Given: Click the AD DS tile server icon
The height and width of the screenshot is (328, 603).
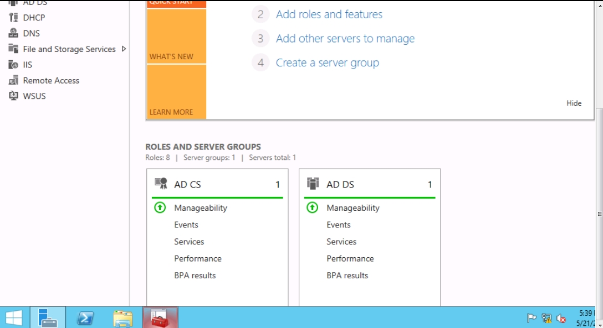Looking at the screenshot, I should (313, 184).
